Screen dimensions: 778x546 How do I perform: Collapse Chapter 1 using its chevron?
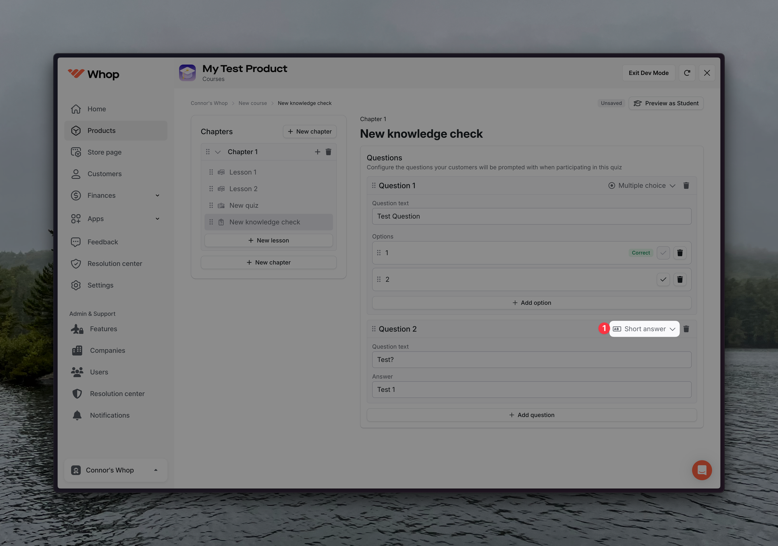(x=218, y=152)
